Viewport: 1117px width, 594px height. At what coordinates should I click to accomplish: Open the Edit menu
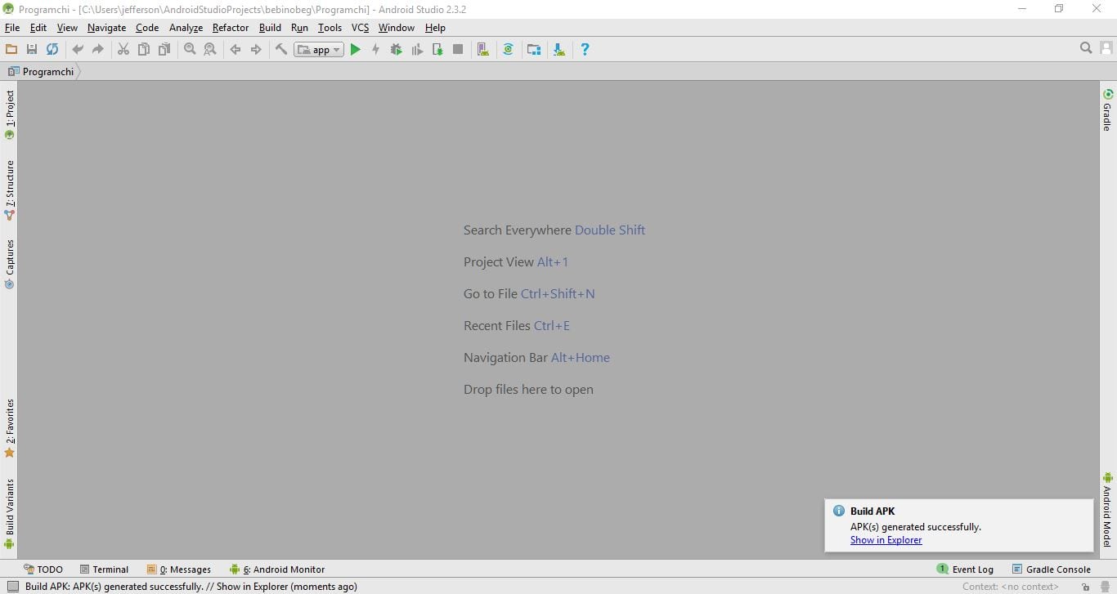pos(38,28)
